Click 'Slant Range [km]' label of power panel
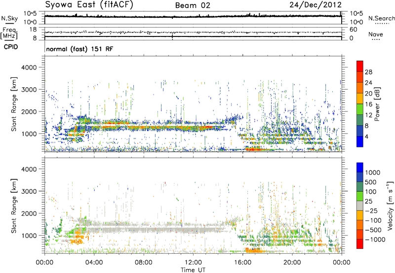This screenshot has width=395, height=273. coord(14,104)
